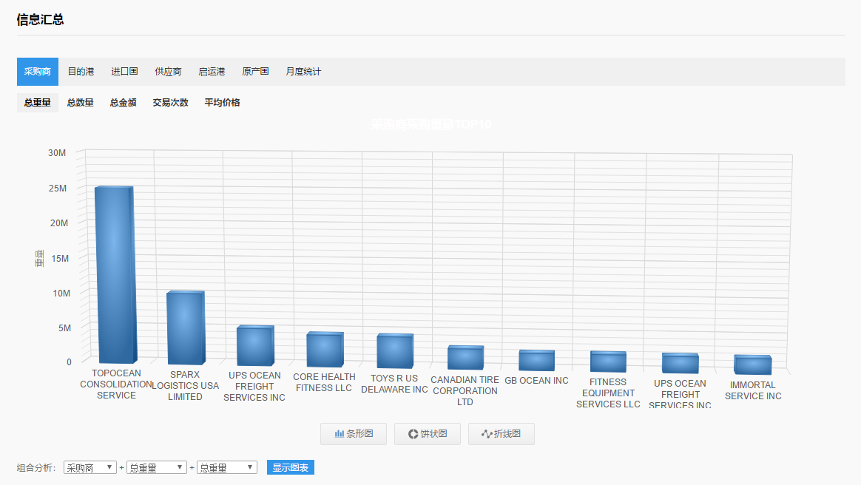This screenshot has height=485, width=861.
Task: Open the middle 总重量 dropdown
Action: pos(157,467)
